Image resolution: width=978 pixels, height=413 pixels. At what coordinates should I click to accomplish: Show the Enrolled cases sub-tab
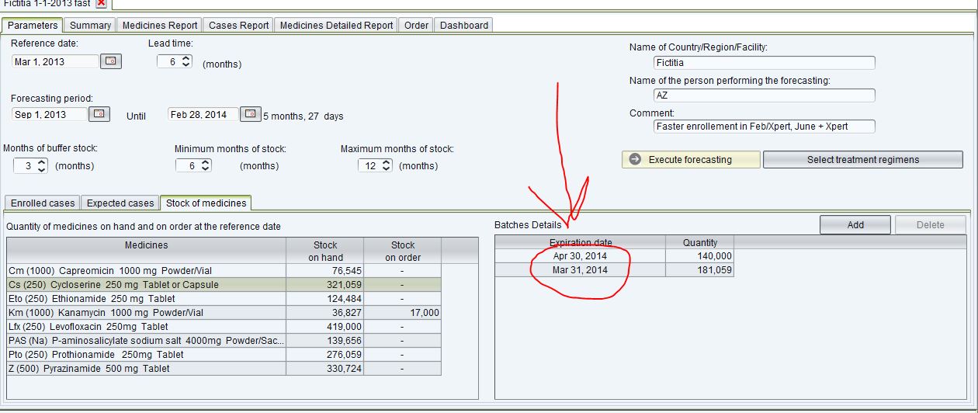tap(43, 203)
